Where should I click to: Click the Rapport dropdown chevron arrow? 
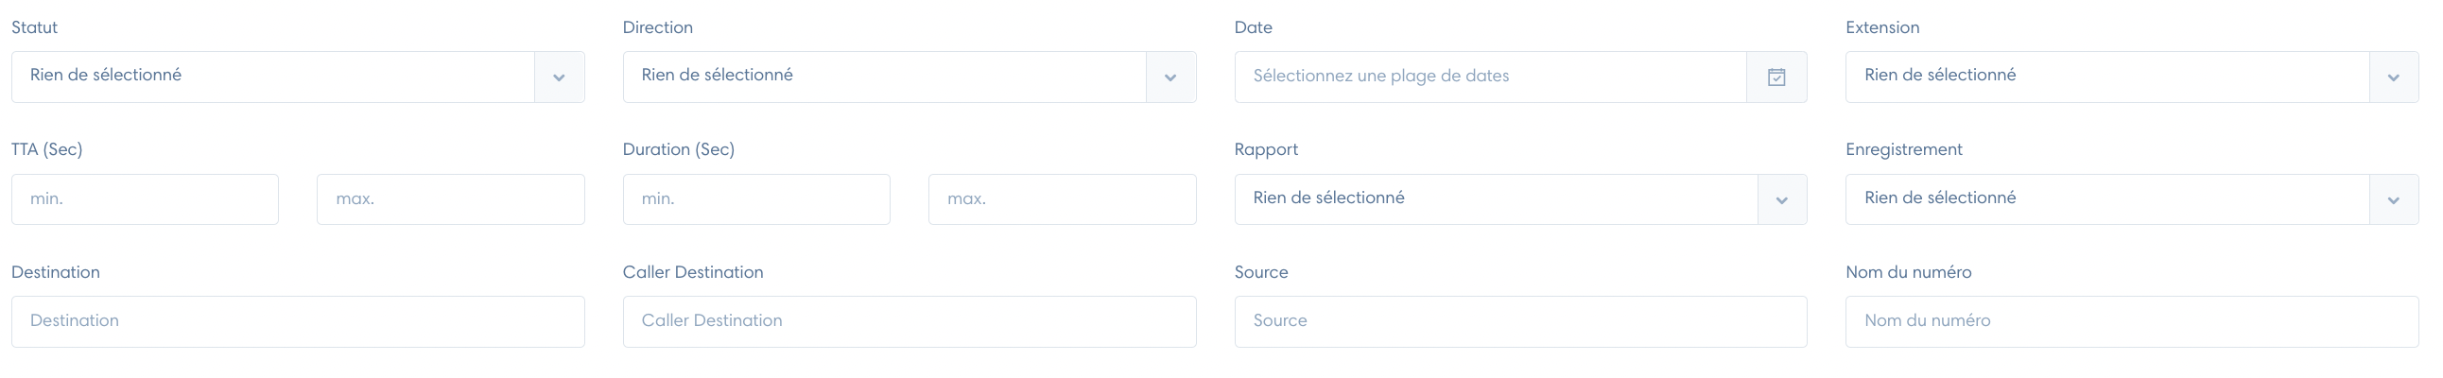click(x=1781, y=200)
